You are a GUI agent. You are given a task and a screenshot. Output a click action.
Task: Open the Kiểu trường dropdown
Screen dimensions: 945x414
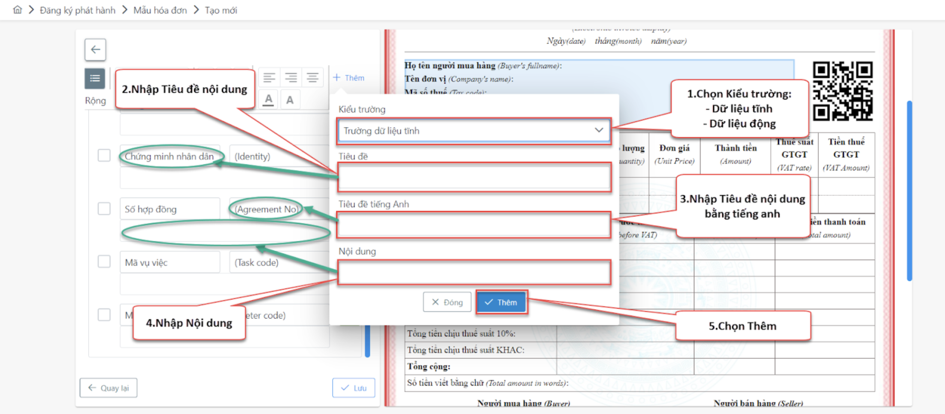point(474,131)
